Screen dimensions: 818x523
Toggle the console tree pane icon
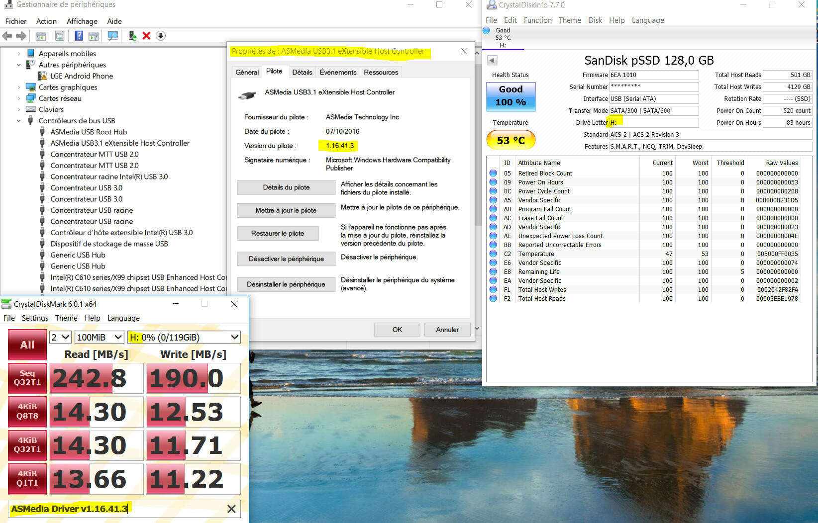(x=40, y=36)
